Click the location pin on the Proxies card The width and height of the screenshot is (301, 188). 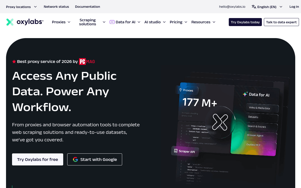(x=181, y=90)
